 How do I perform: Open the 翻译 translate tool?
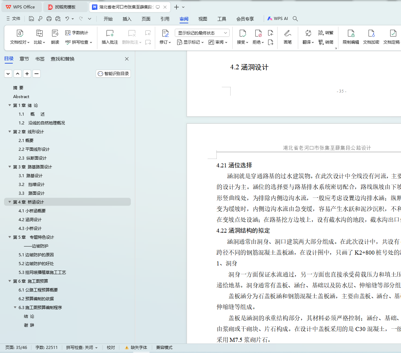(x=308, y=37)
